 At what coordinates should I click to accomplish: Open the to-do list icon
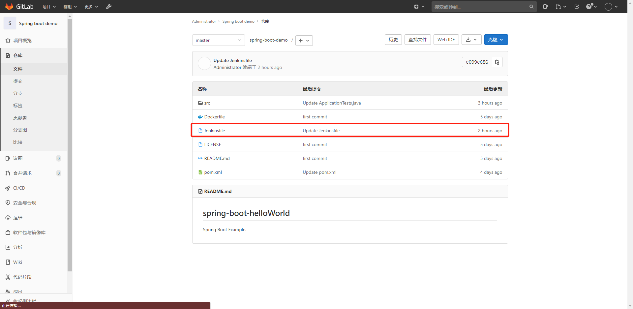pyautogui.click(x=577, y=7)
